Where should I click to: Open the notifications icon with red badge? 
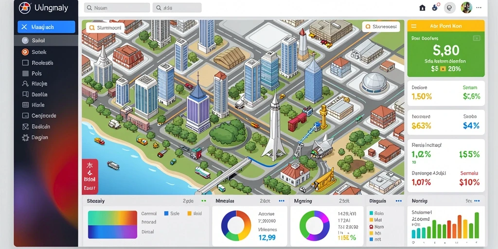tap(435, 7)
